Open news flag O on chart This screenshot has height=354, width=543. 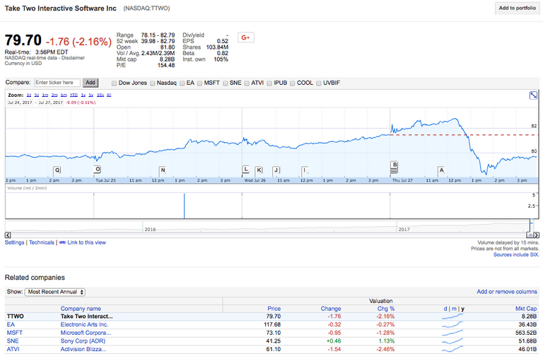98,170
